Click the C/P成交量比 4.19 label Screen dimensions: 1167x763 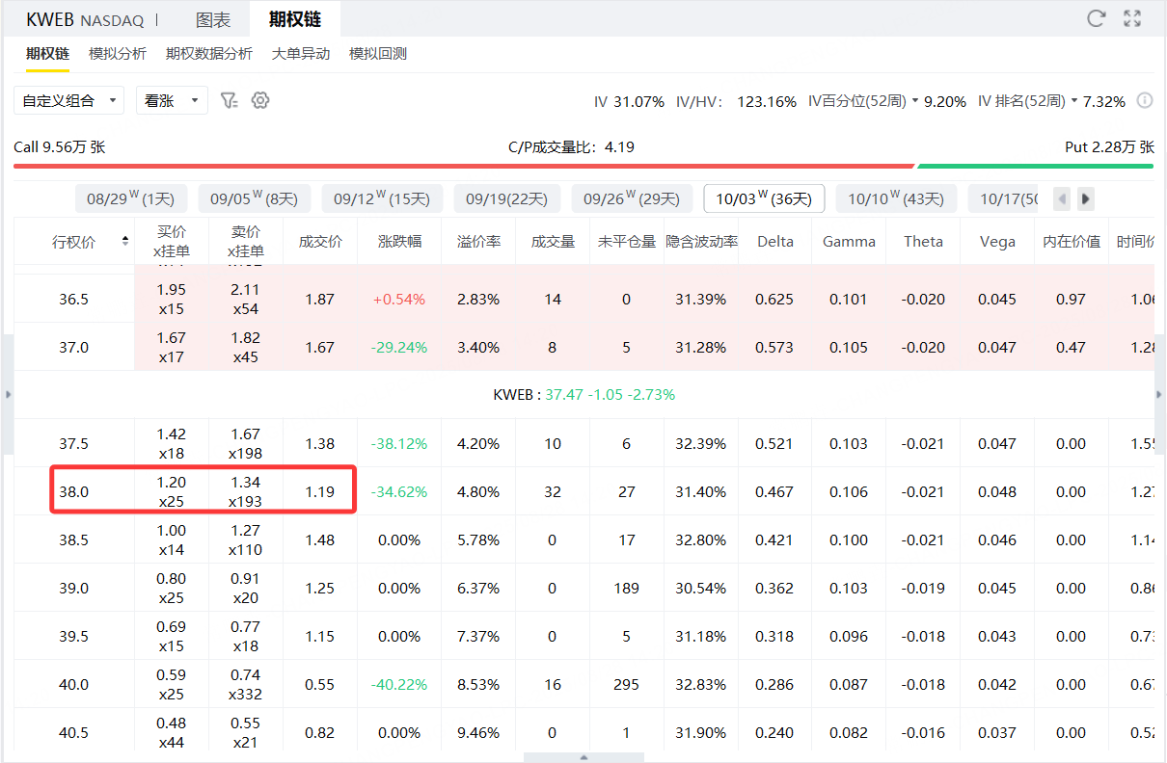(x=571, y=147)
